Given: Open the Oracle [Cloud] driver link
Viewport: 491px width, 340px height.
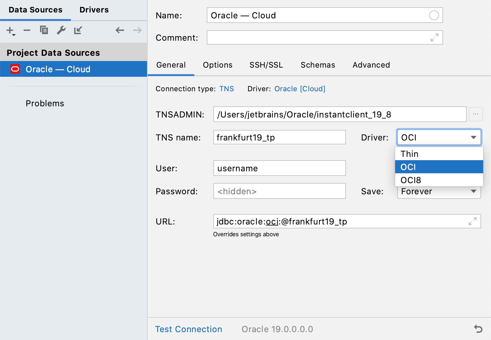Looking at the screenshot, I should (x=299, y=89).
